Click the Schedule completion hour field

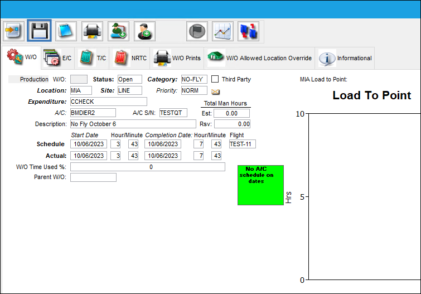pyautogui.click(x=199, y=144)
